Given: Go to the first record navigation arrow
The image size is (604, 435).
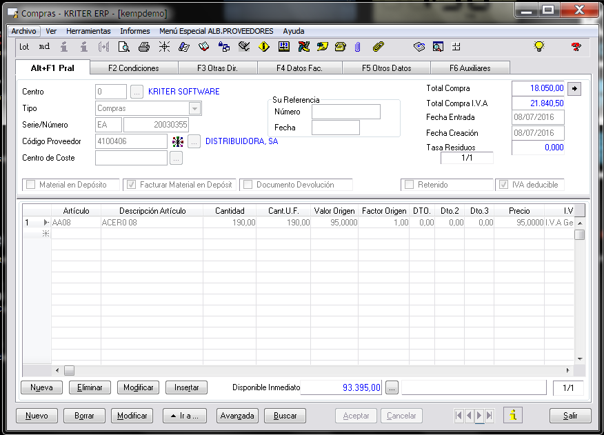Looking at the screenshot, I should tap(459, 415).
